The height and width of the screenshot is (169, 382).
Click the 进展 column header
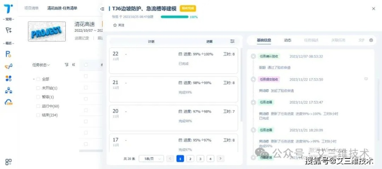[x=209, y=41]
